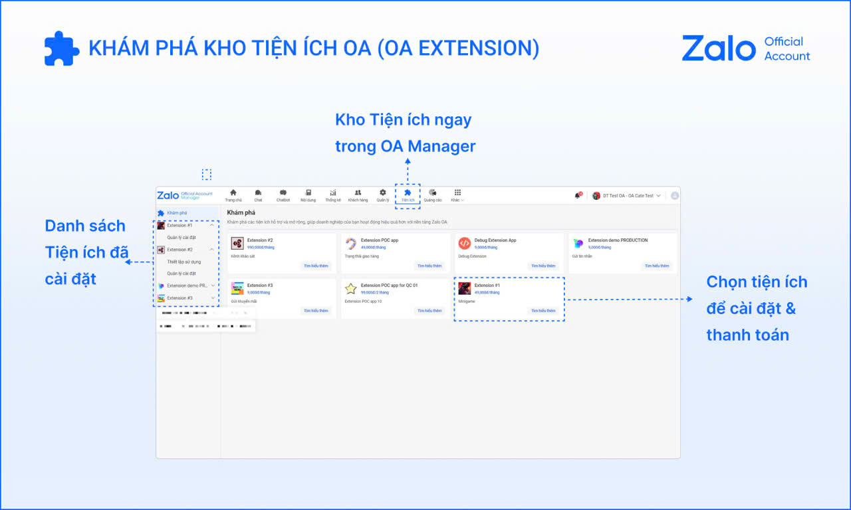The width and height of the screenshot is (851, 510).
Task: Click Tìm hiểu thêm on Extension demo PRODUCTION
Action: [x=656, y=266]
